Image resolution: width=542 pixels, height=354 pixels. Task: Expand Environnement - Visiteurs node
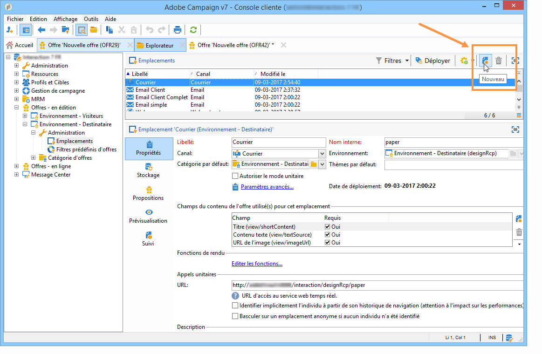pyautogui.click(x=25, y=116)
